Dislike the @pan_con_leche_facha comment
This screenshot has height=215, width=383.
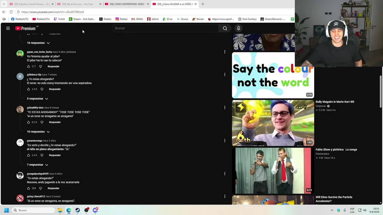click(41, 66)
